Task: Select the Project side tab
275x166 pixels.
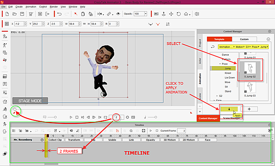Action: [x=200, y=43]
